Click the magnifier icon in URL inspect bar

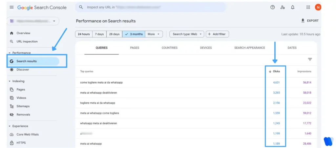coord(81,7)
